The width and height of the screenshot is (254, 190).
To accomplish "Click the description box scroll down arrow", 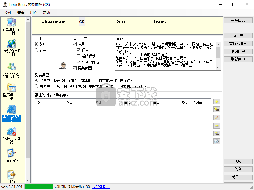I will click(x=218, y=68).
